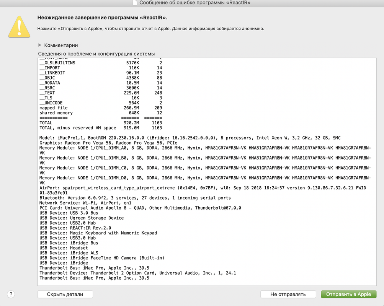Click the __OBJC row

coord(101,78)
